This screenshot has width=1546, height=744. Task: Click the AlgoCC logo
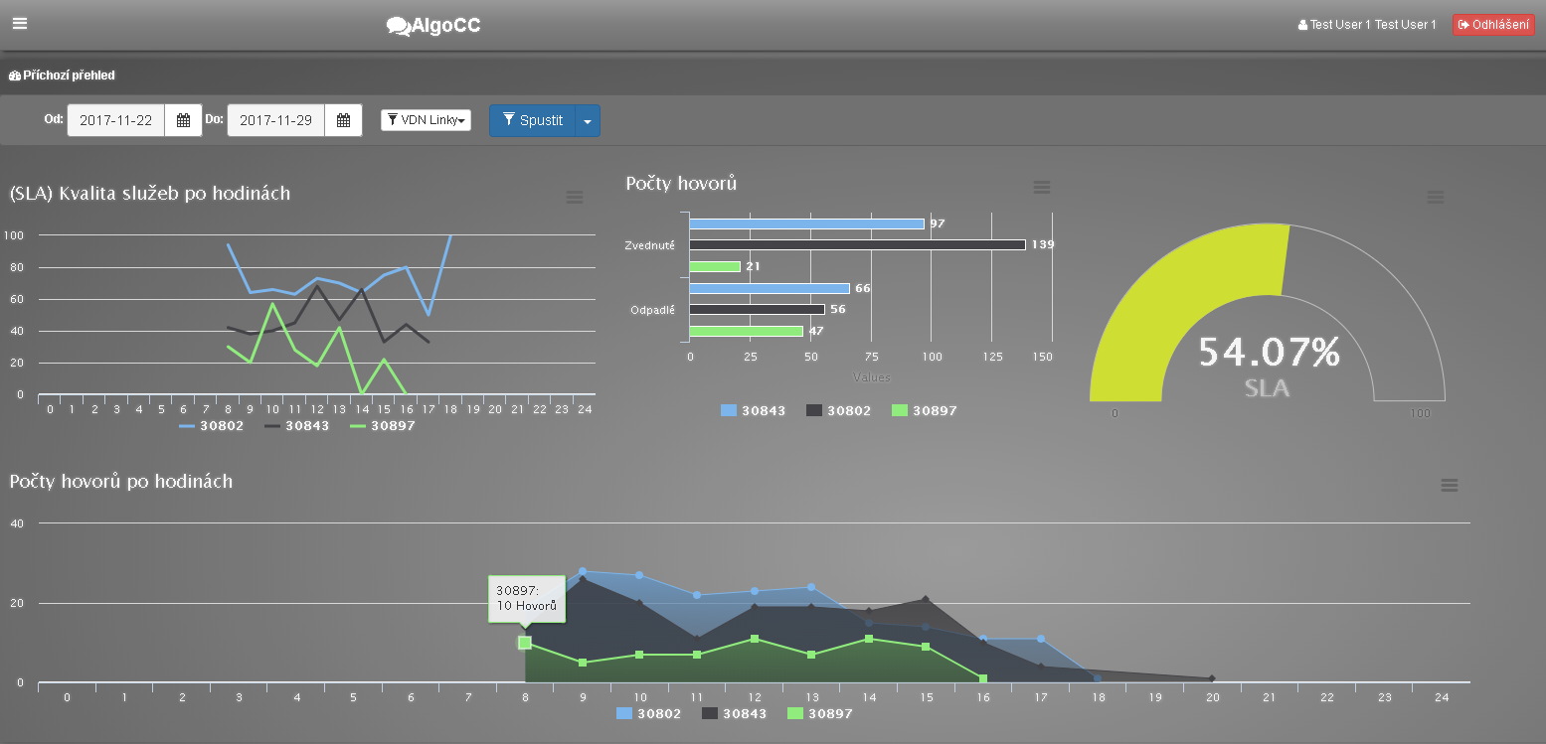(x=433, y=26)
